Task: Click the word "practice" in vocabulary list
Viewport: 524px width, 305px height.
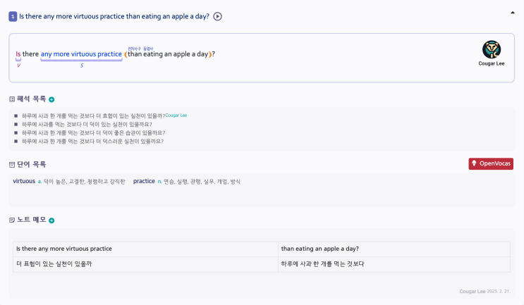Action: click(144, 182)
